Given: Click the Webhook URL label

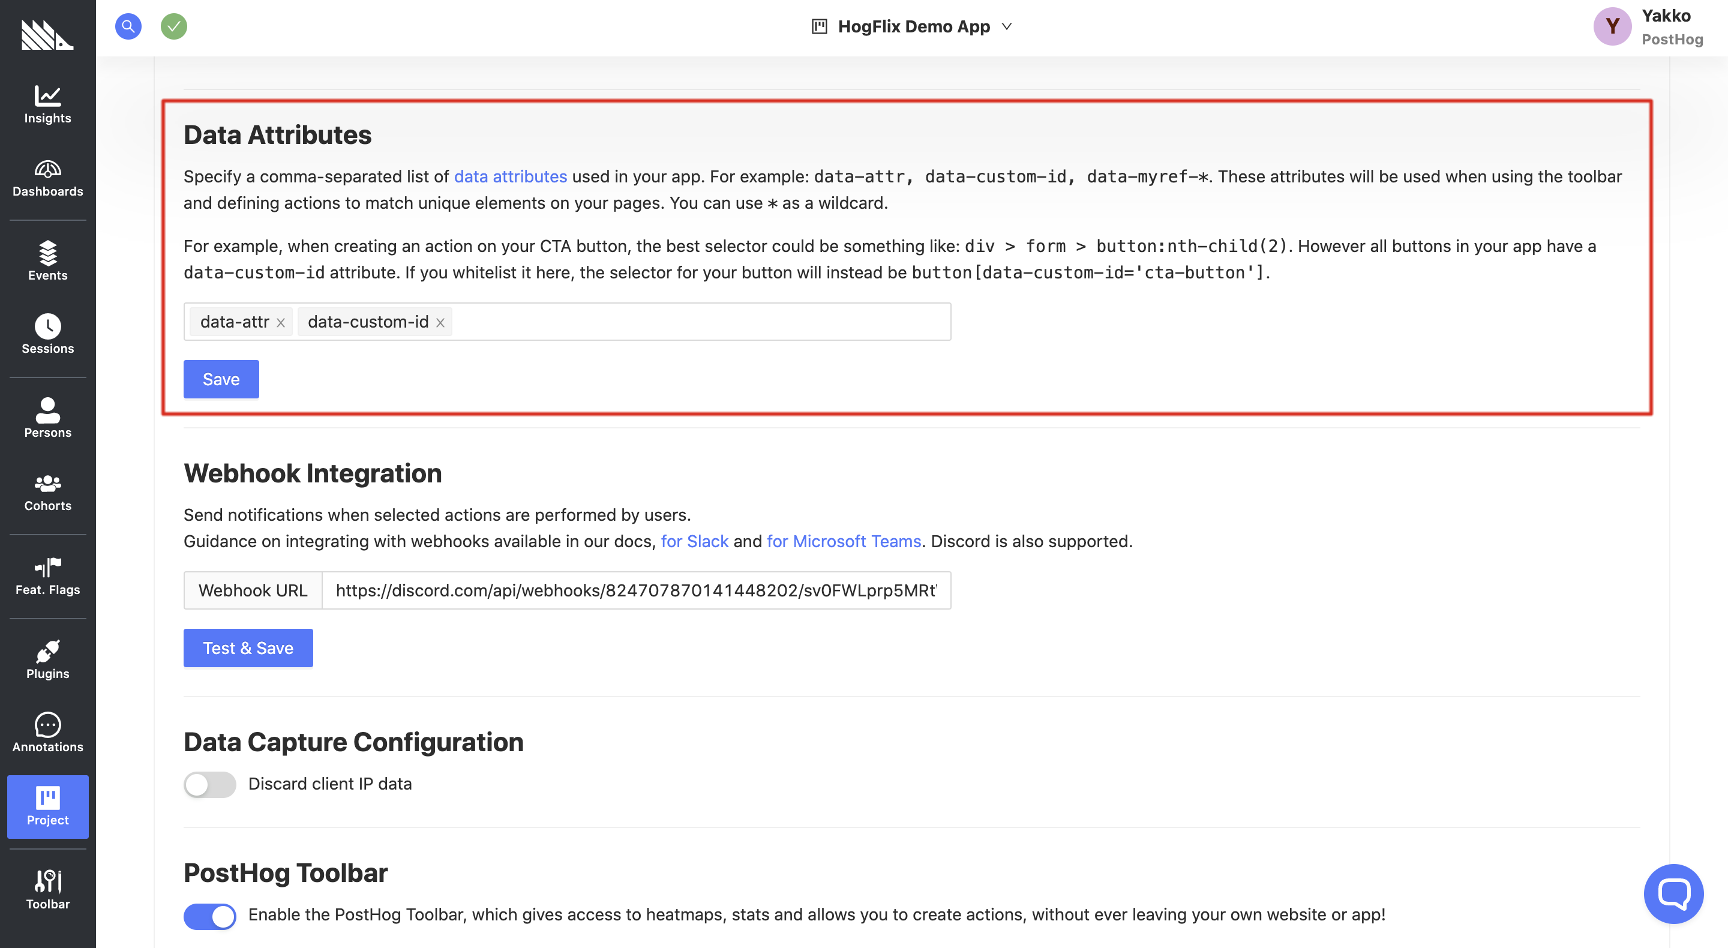Looking at the screenshot, I should pyautogui.click(x=253, y=590).
